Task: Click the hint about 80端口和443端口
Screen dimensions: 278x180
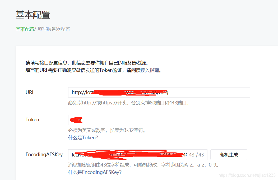Action: (x=128, y=103)
